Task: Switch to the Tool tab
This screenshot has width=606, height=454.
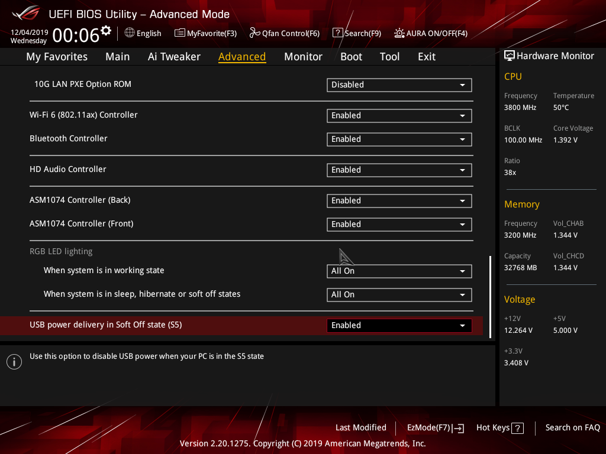Action: [389, 57]
